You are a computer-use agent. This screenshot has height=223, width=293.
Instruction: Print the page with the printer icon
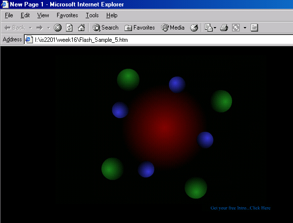tap(224, 28)
